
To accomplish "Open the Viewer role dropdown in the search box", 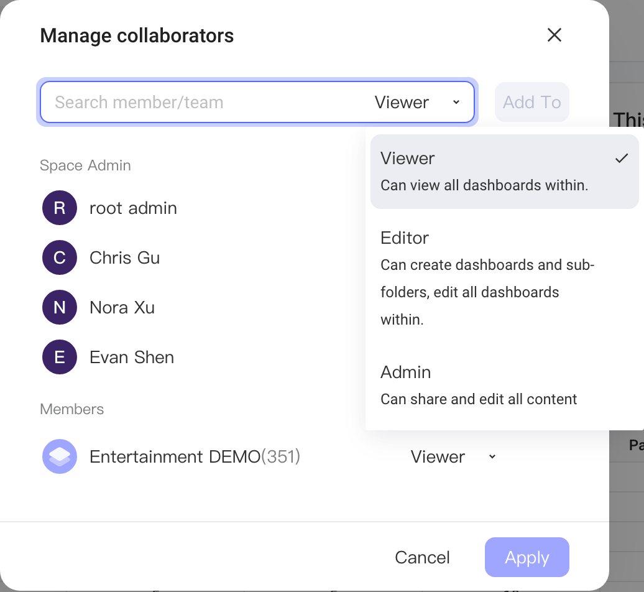I will 417,103.
